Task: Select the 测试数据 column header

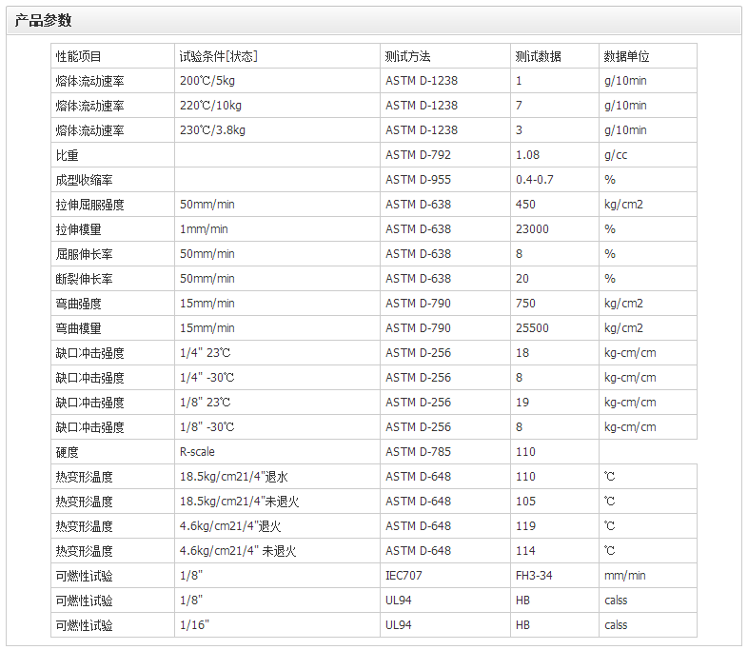Action: click(x=554, y=56)
